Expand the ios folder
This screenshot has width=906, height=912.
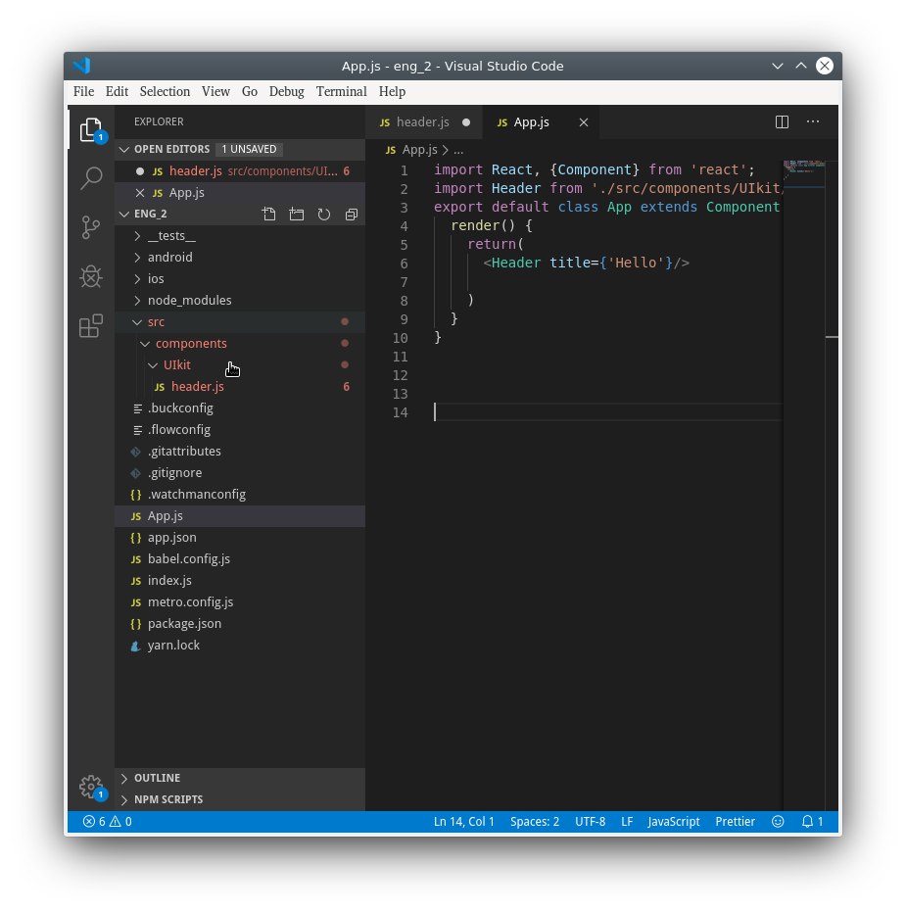click(x=137, y=278)
